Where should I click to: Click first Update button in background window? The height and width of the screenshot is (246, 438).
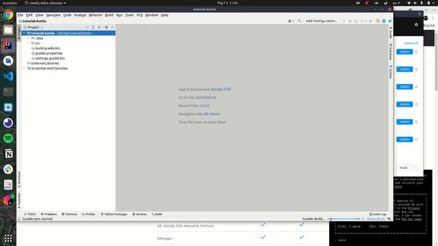click(404, 52)
